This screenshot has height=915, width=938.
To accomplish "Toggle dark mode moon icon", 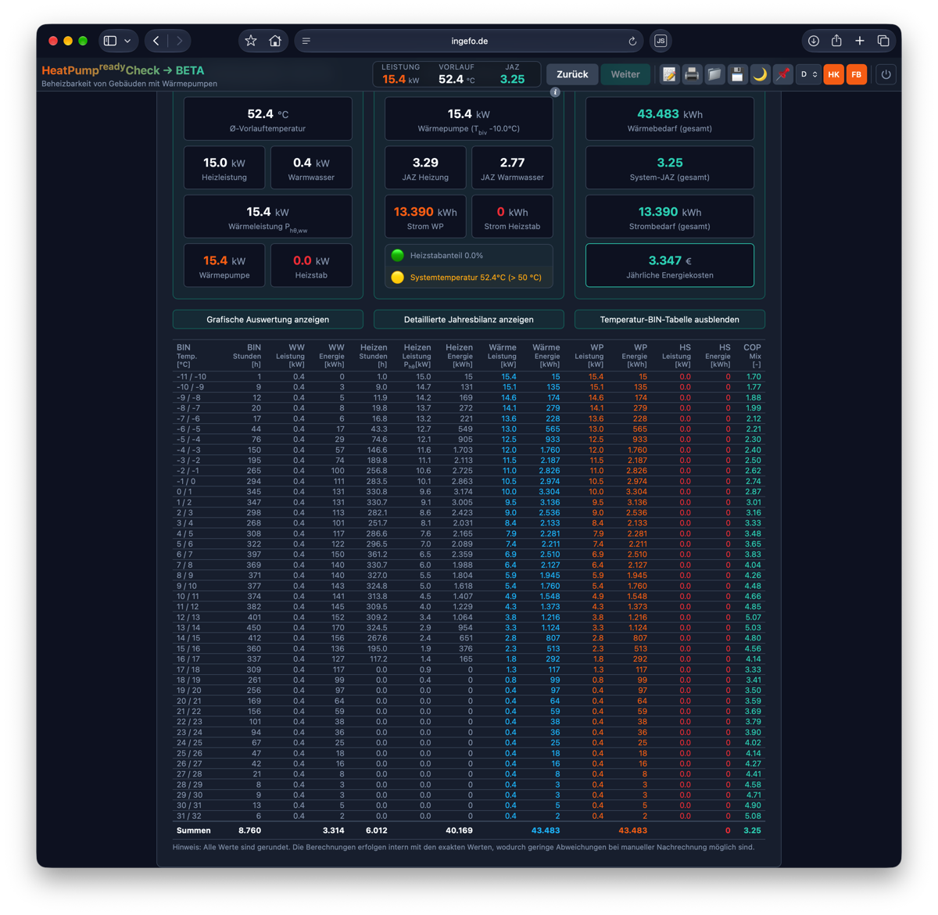I will [x=760, y=74].
